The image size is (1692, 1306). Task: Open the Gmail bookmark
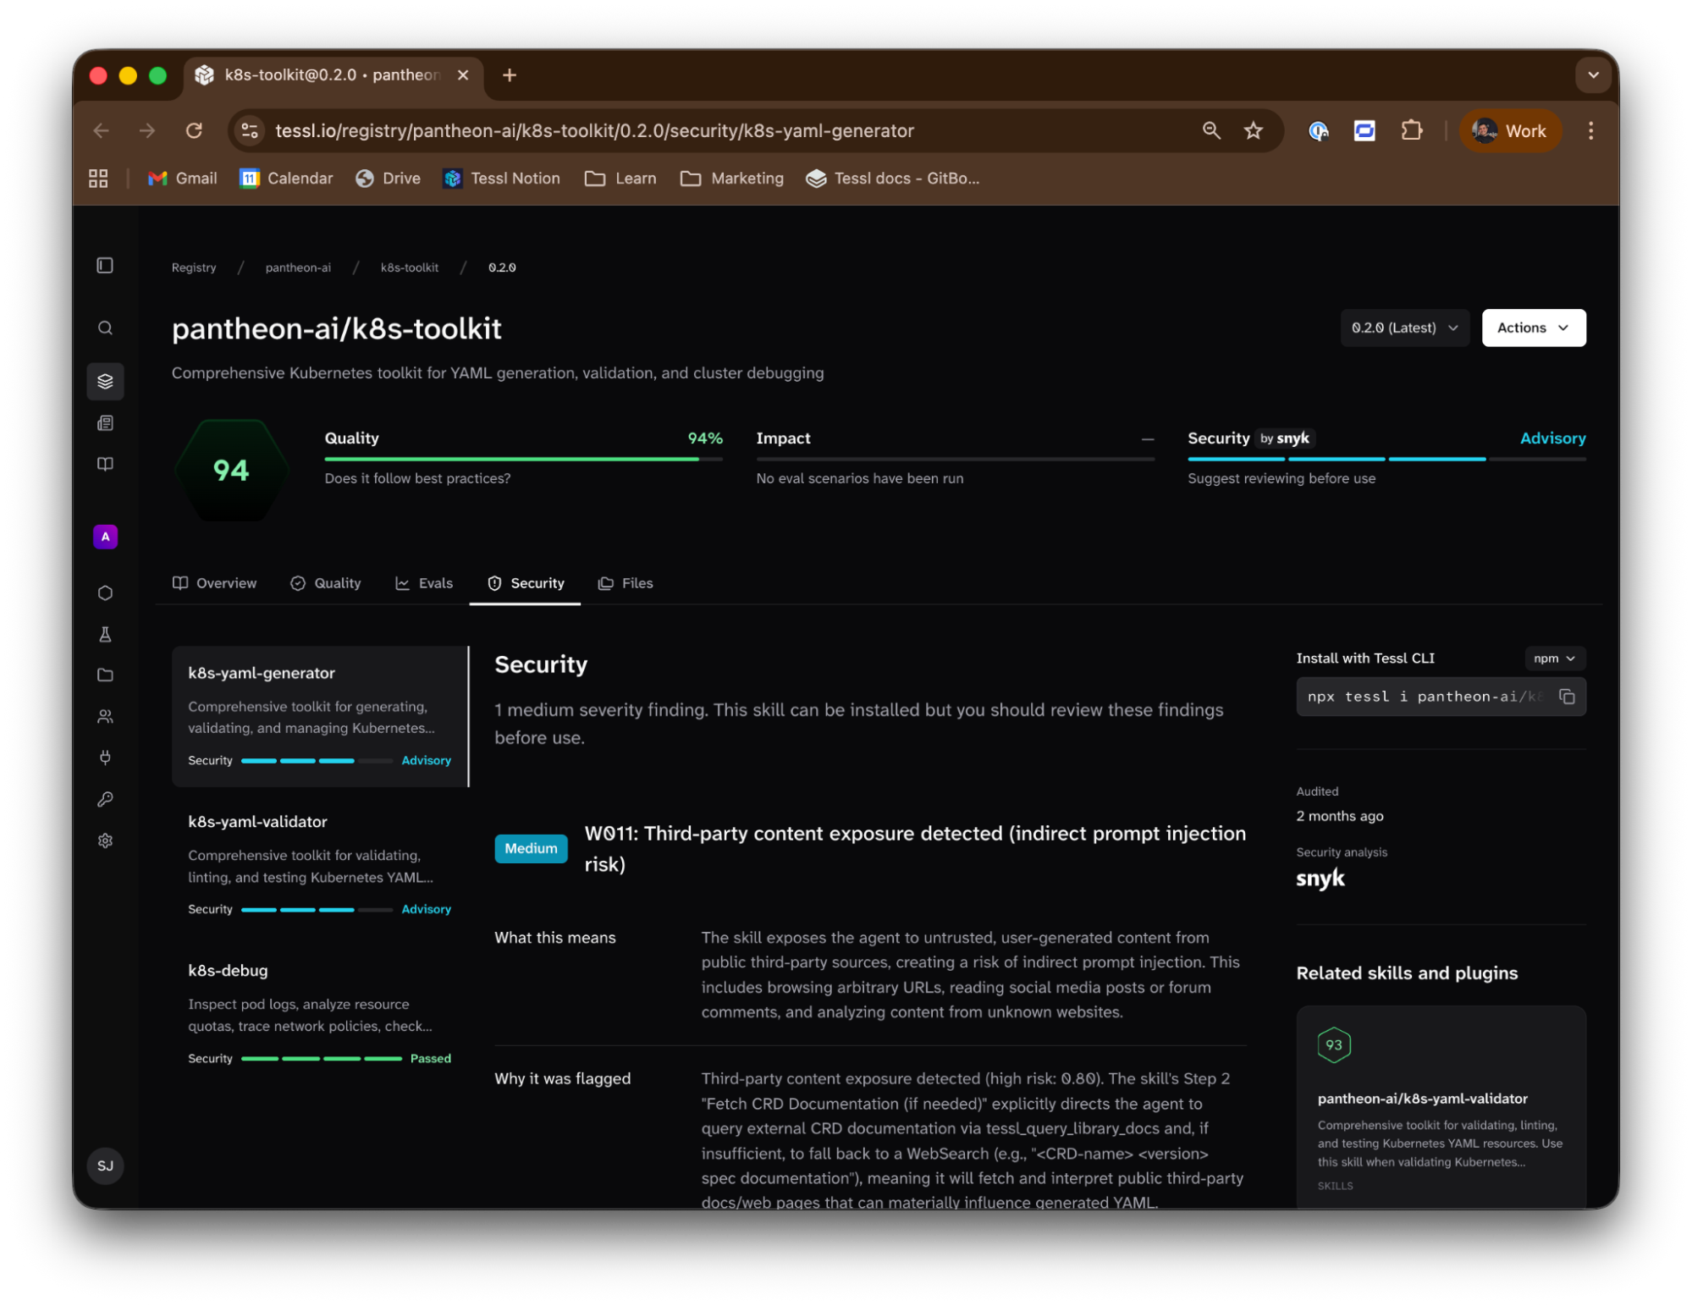(183, 179)
